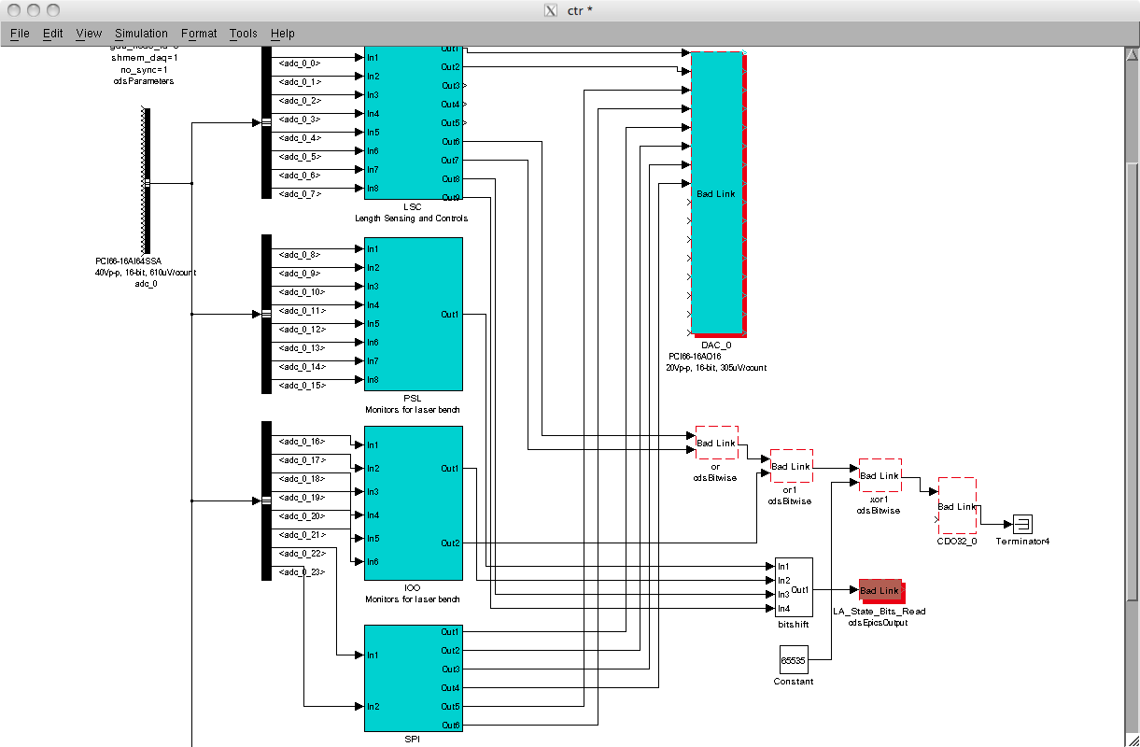Select the Constant 65535 block
The height and width of the screenshot is (747, 1140).
793,660
